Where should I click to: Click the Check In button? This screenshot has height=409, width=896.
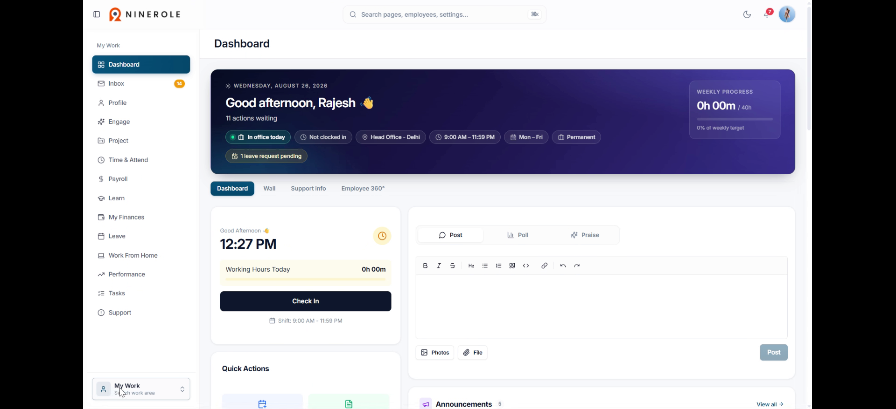point(306,301)
